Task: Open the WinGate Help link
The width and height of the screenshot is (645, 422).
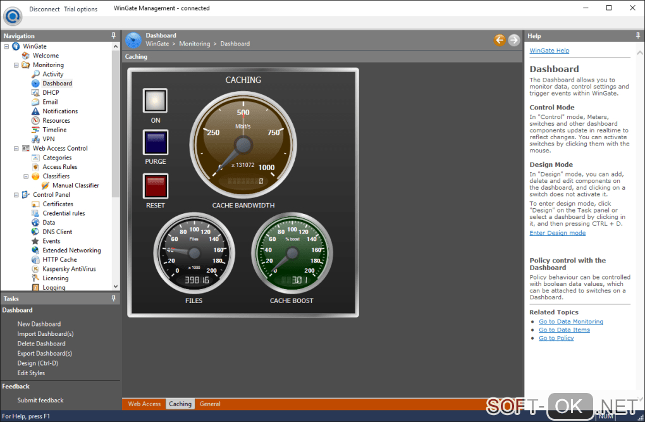Action: [x=549, y=51]
